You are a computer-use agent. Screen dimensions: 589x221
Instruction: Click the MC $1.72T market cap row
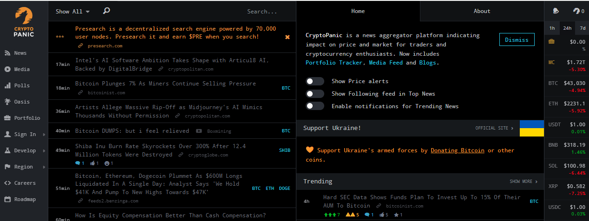tap(567, 65)
